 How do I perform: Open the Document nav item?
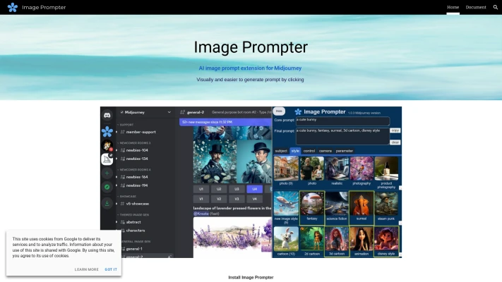476,7
